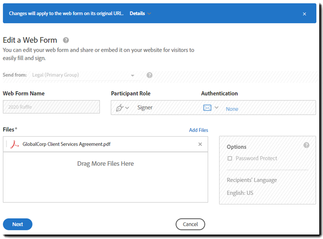Click the email authentication envelope icon
The image size is (323, 239).
click(207, 108)
